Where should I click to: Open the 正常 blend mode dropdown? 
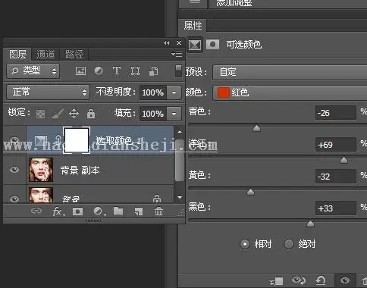click(x=48, y=92)
